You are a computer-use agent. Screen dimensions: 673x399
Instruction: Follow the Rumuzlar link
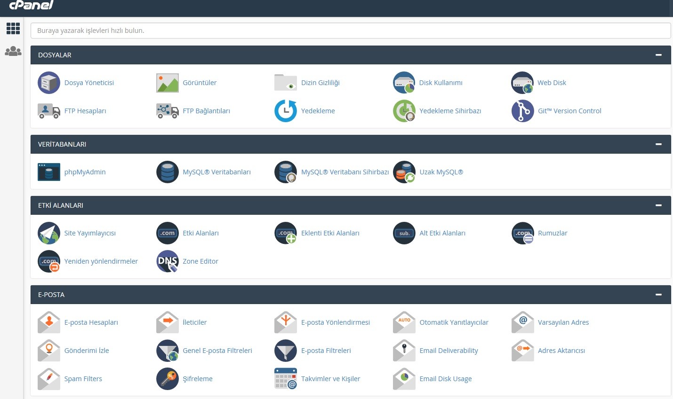coord(553,233)
